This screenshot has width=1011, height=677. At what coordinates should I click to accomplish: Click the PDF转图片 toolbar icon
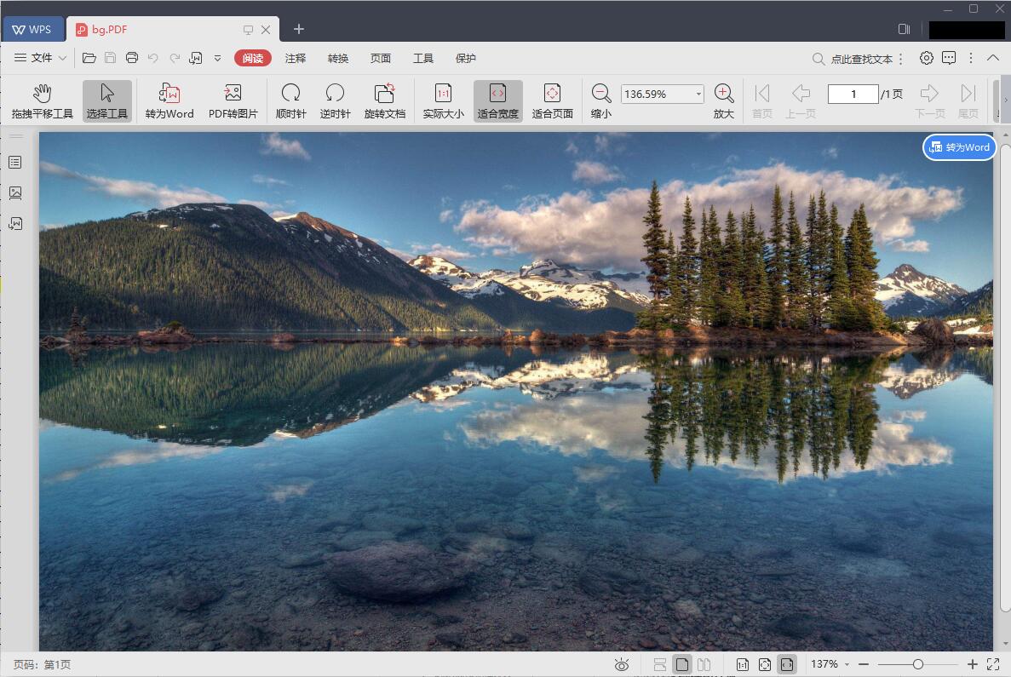tap(233, 101)
